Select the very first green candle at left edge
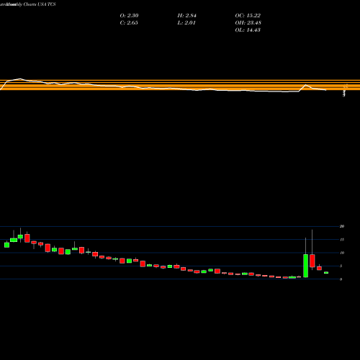 pos(6,245)
